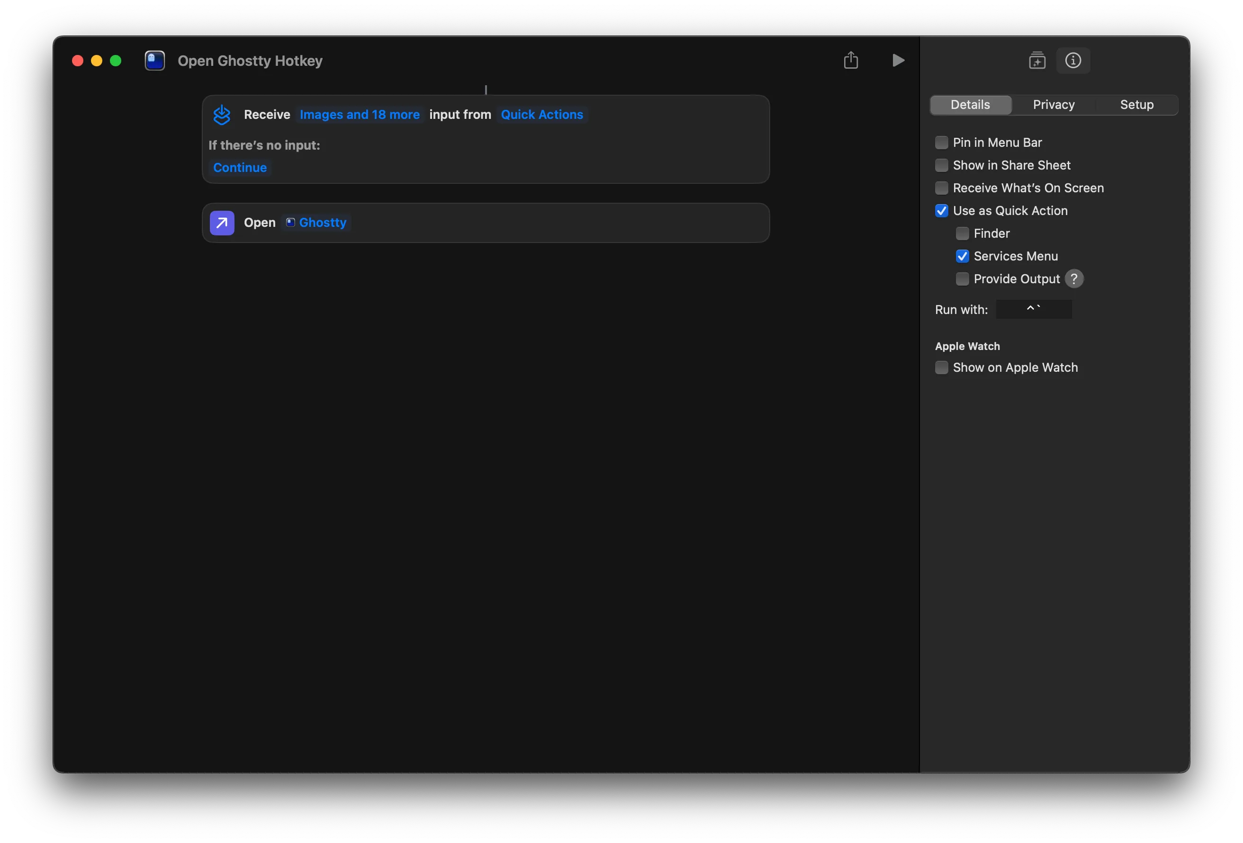Enable the Provide Output checkbox

962,278
